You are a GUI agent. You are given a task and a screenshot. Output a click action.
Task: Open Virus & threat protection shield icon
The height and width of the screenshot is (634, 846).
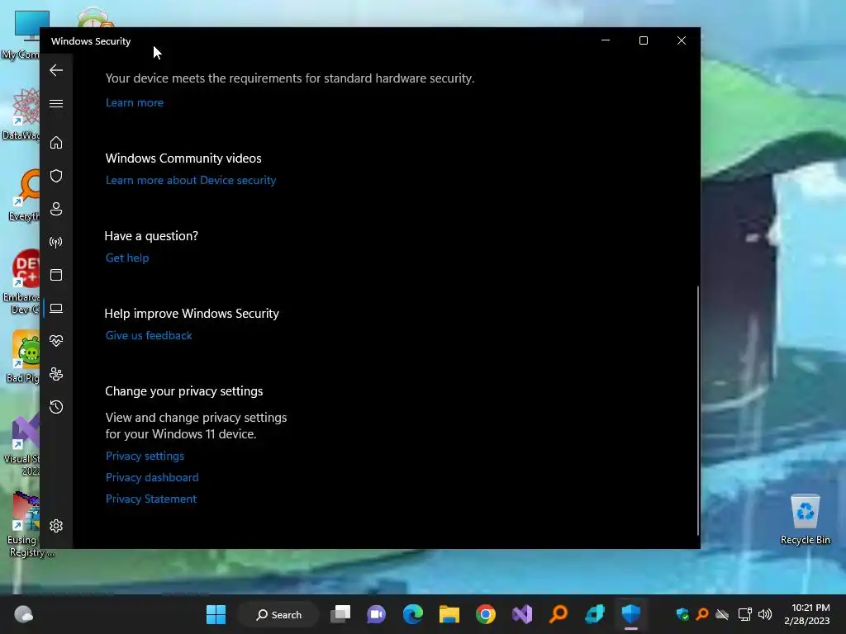tap(56, 176)
